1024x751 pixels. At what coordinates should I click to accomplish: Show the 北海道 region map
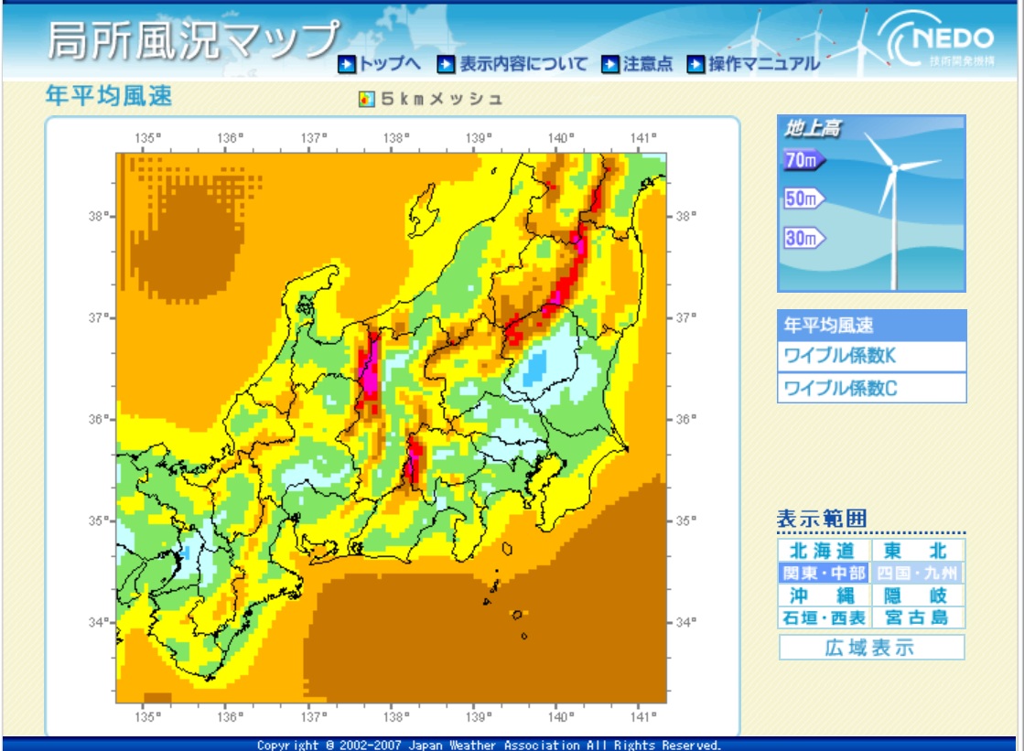[x=824, y=551]
